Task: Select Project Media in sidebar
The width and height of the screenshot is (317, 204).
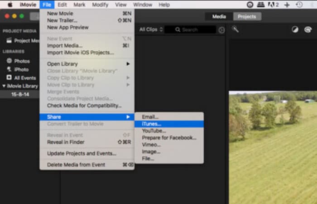Action: pyautogui.click(x=22, y=41)
